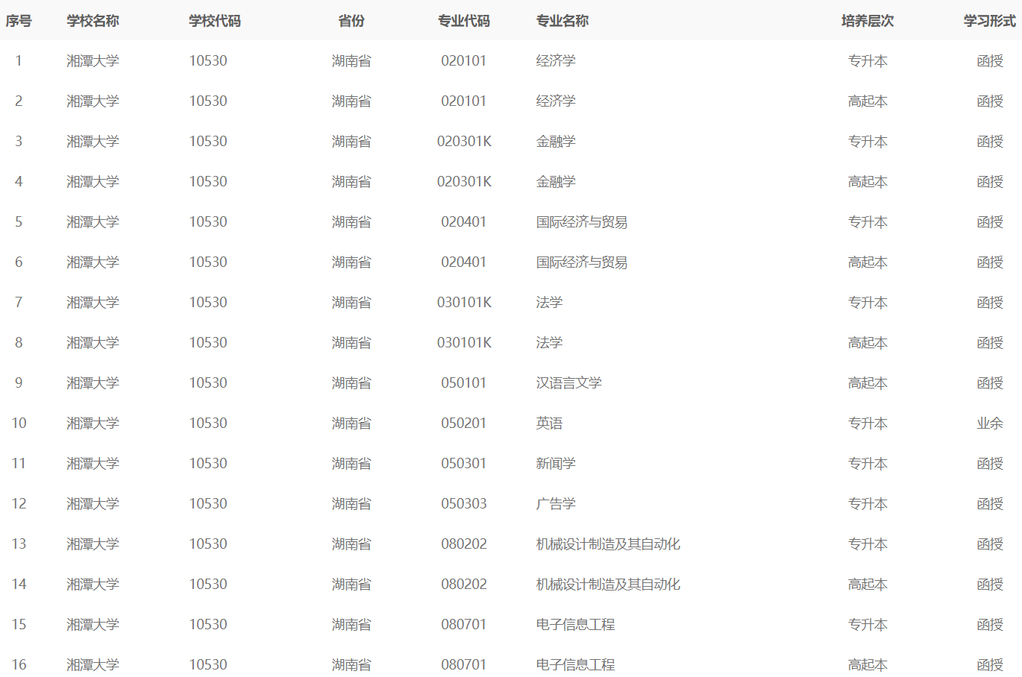
Task: Select the 广告学 major name
Action: [x=556, y=504]
